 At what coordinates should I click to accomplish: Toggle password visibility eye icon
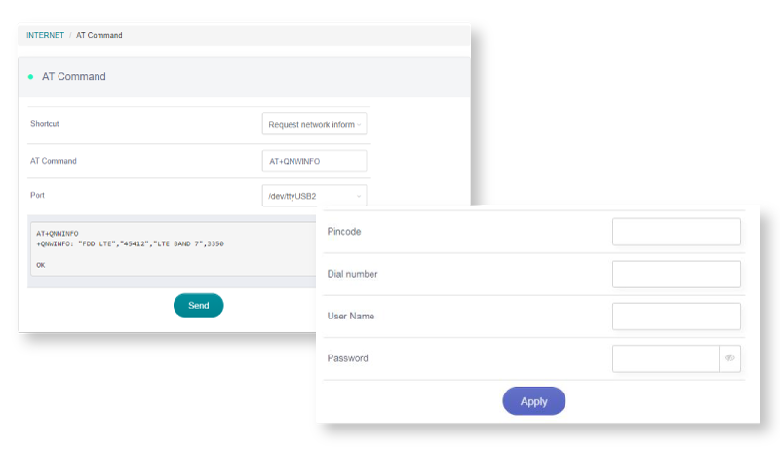point(729,358)
